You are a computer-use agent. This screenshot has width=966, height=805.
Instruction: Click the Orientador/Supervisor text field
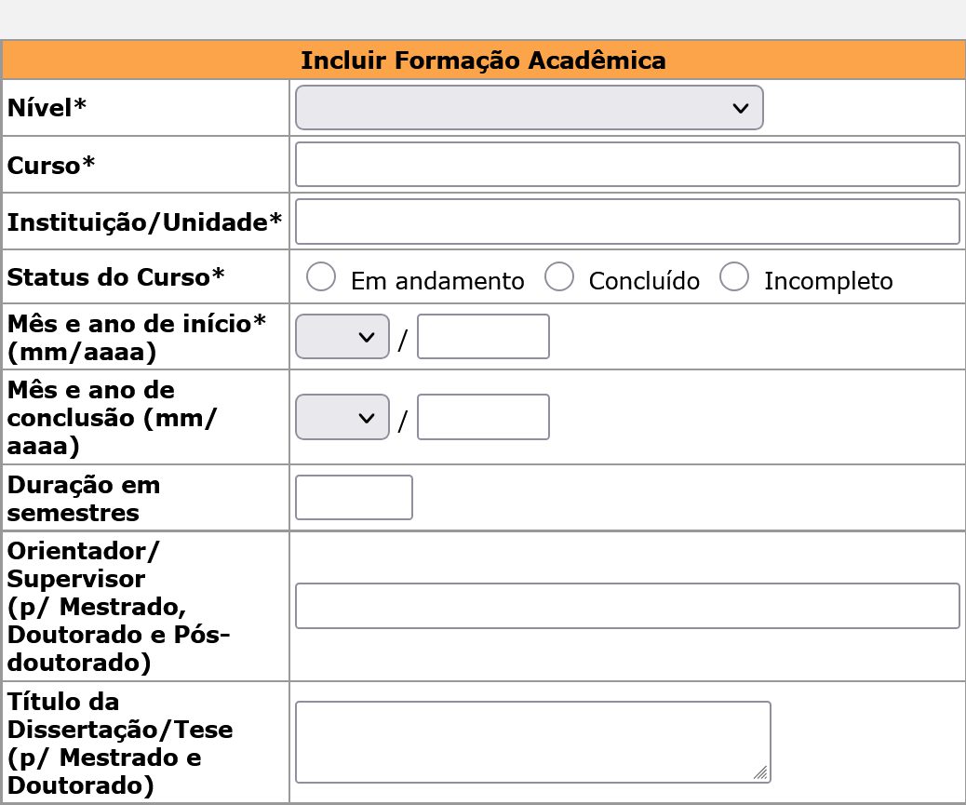626,606
